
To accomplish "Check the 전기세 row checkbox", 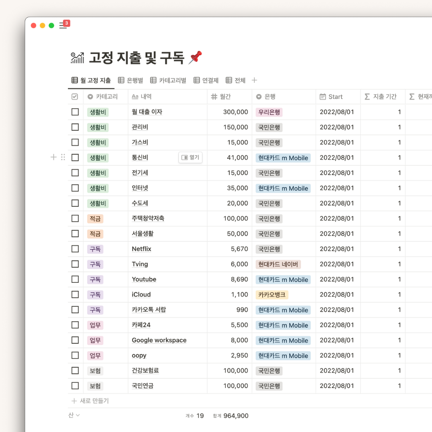I will coord(75,173).
